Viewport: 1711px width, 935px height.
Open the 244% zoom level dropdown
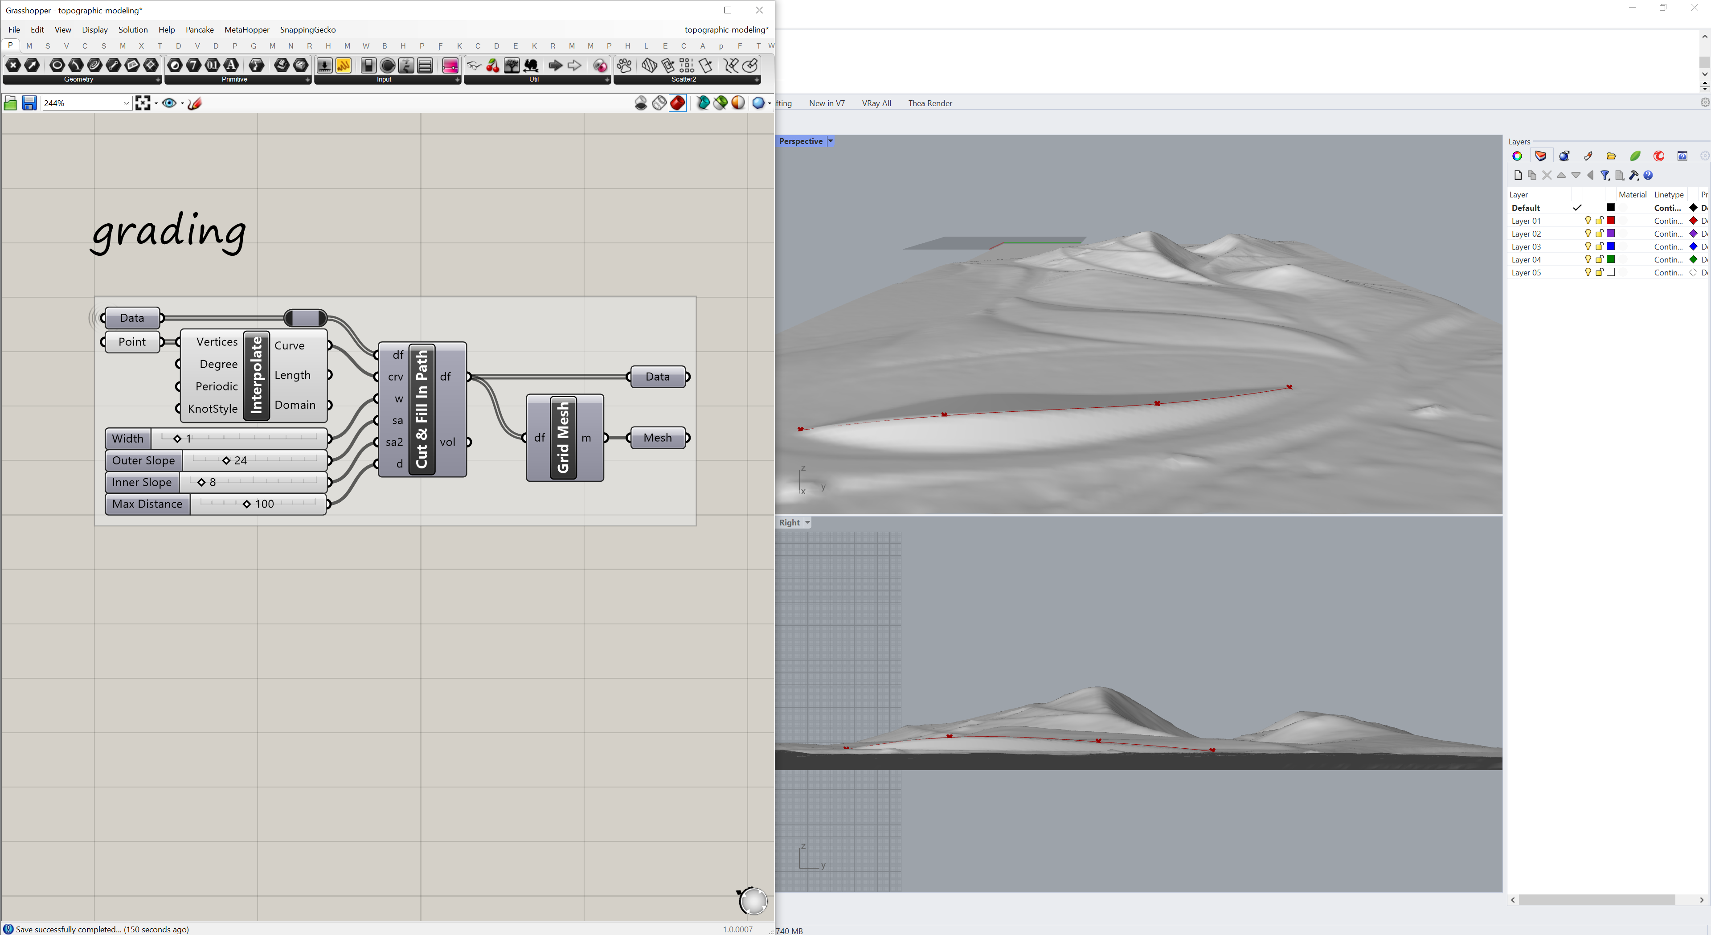(x=126, y=103)
